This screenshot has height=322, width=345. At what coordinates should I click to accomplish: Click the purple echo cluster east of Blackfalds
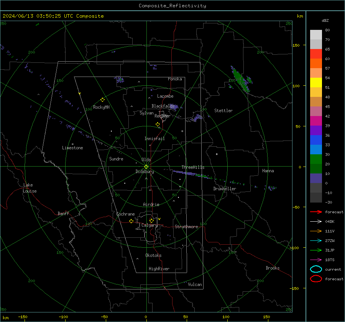[174, 107]
